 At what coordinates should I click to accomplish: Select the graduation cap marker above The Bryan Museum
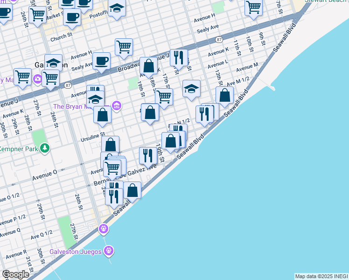point(95,99)
